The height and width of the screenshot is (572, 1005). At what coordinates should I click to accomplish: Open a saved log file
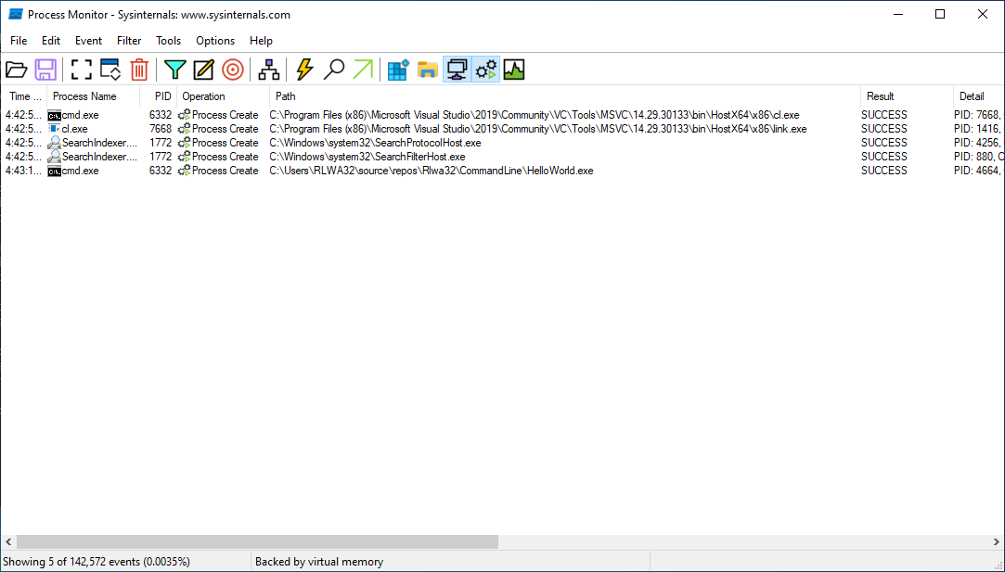coord(17,69)
